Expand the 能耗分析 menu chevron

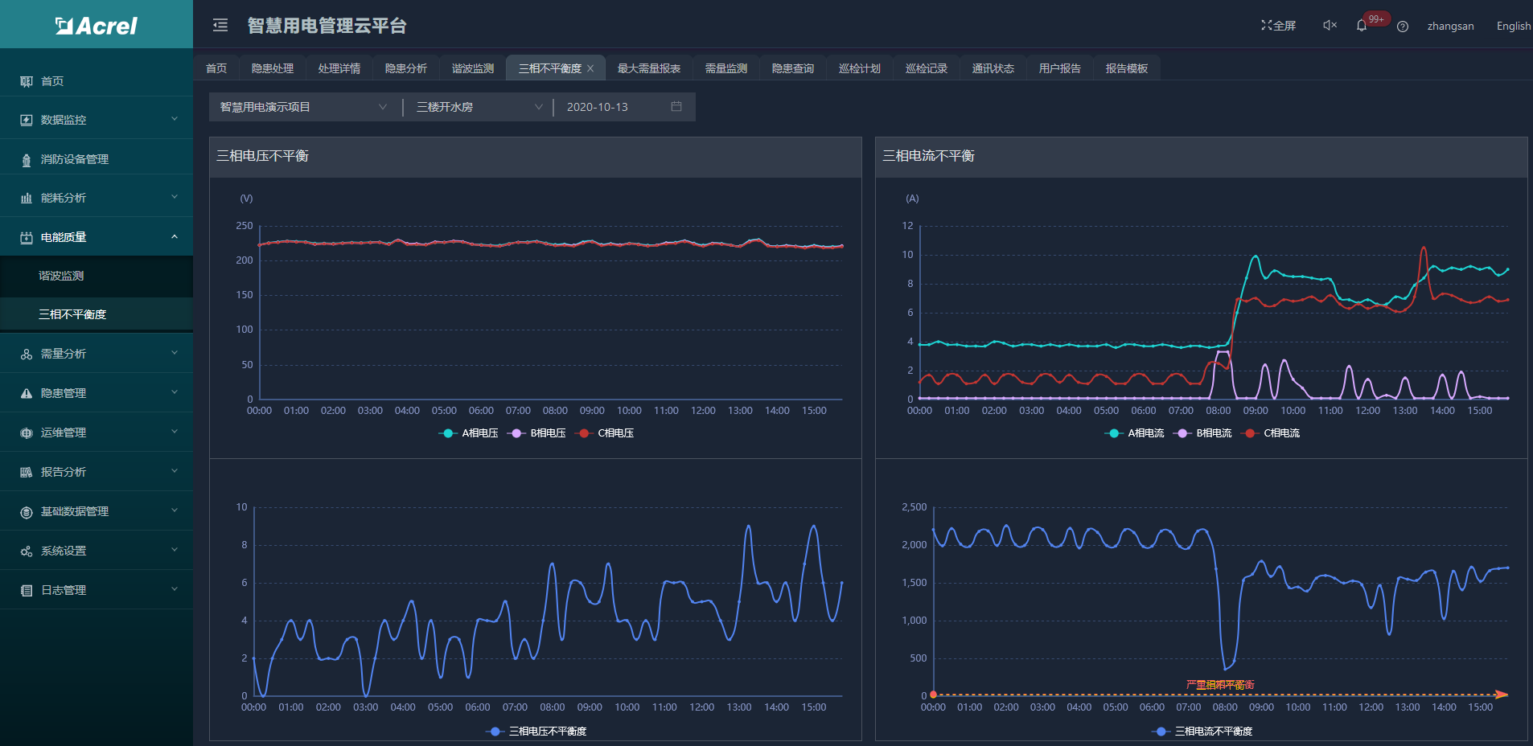tap(175, 197)
